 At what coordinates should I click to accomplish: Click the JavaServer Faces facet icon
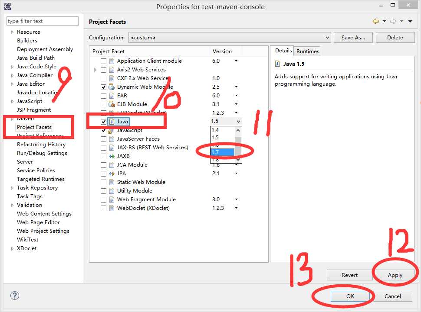(112, 139)
